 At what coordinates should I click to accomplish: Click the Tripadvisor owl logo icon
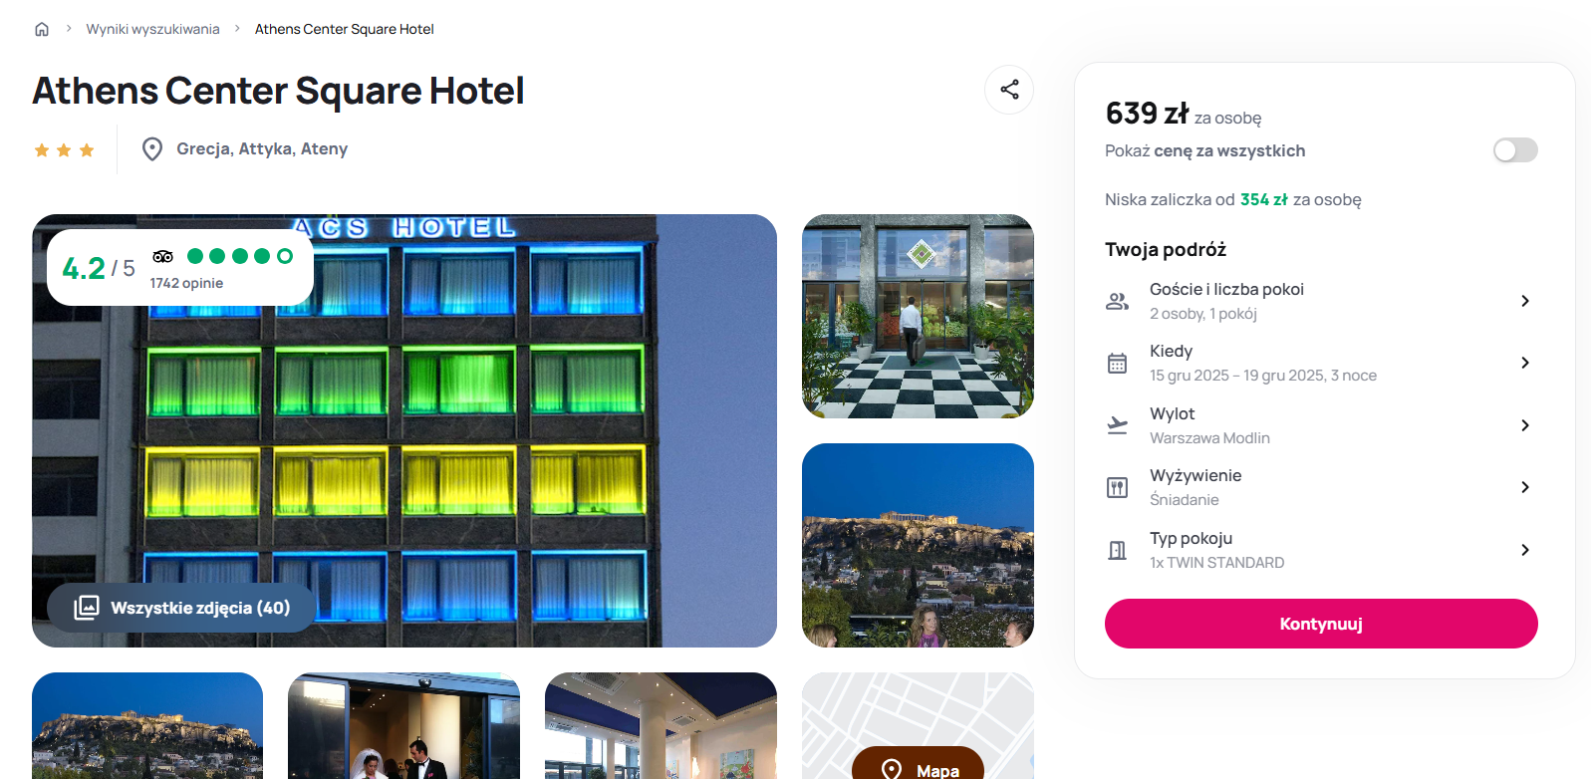[x=163, y=256]
